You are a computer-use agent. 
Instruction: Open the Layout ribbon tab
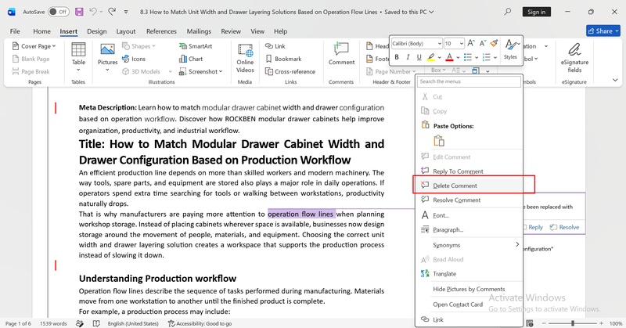(126, 31)
